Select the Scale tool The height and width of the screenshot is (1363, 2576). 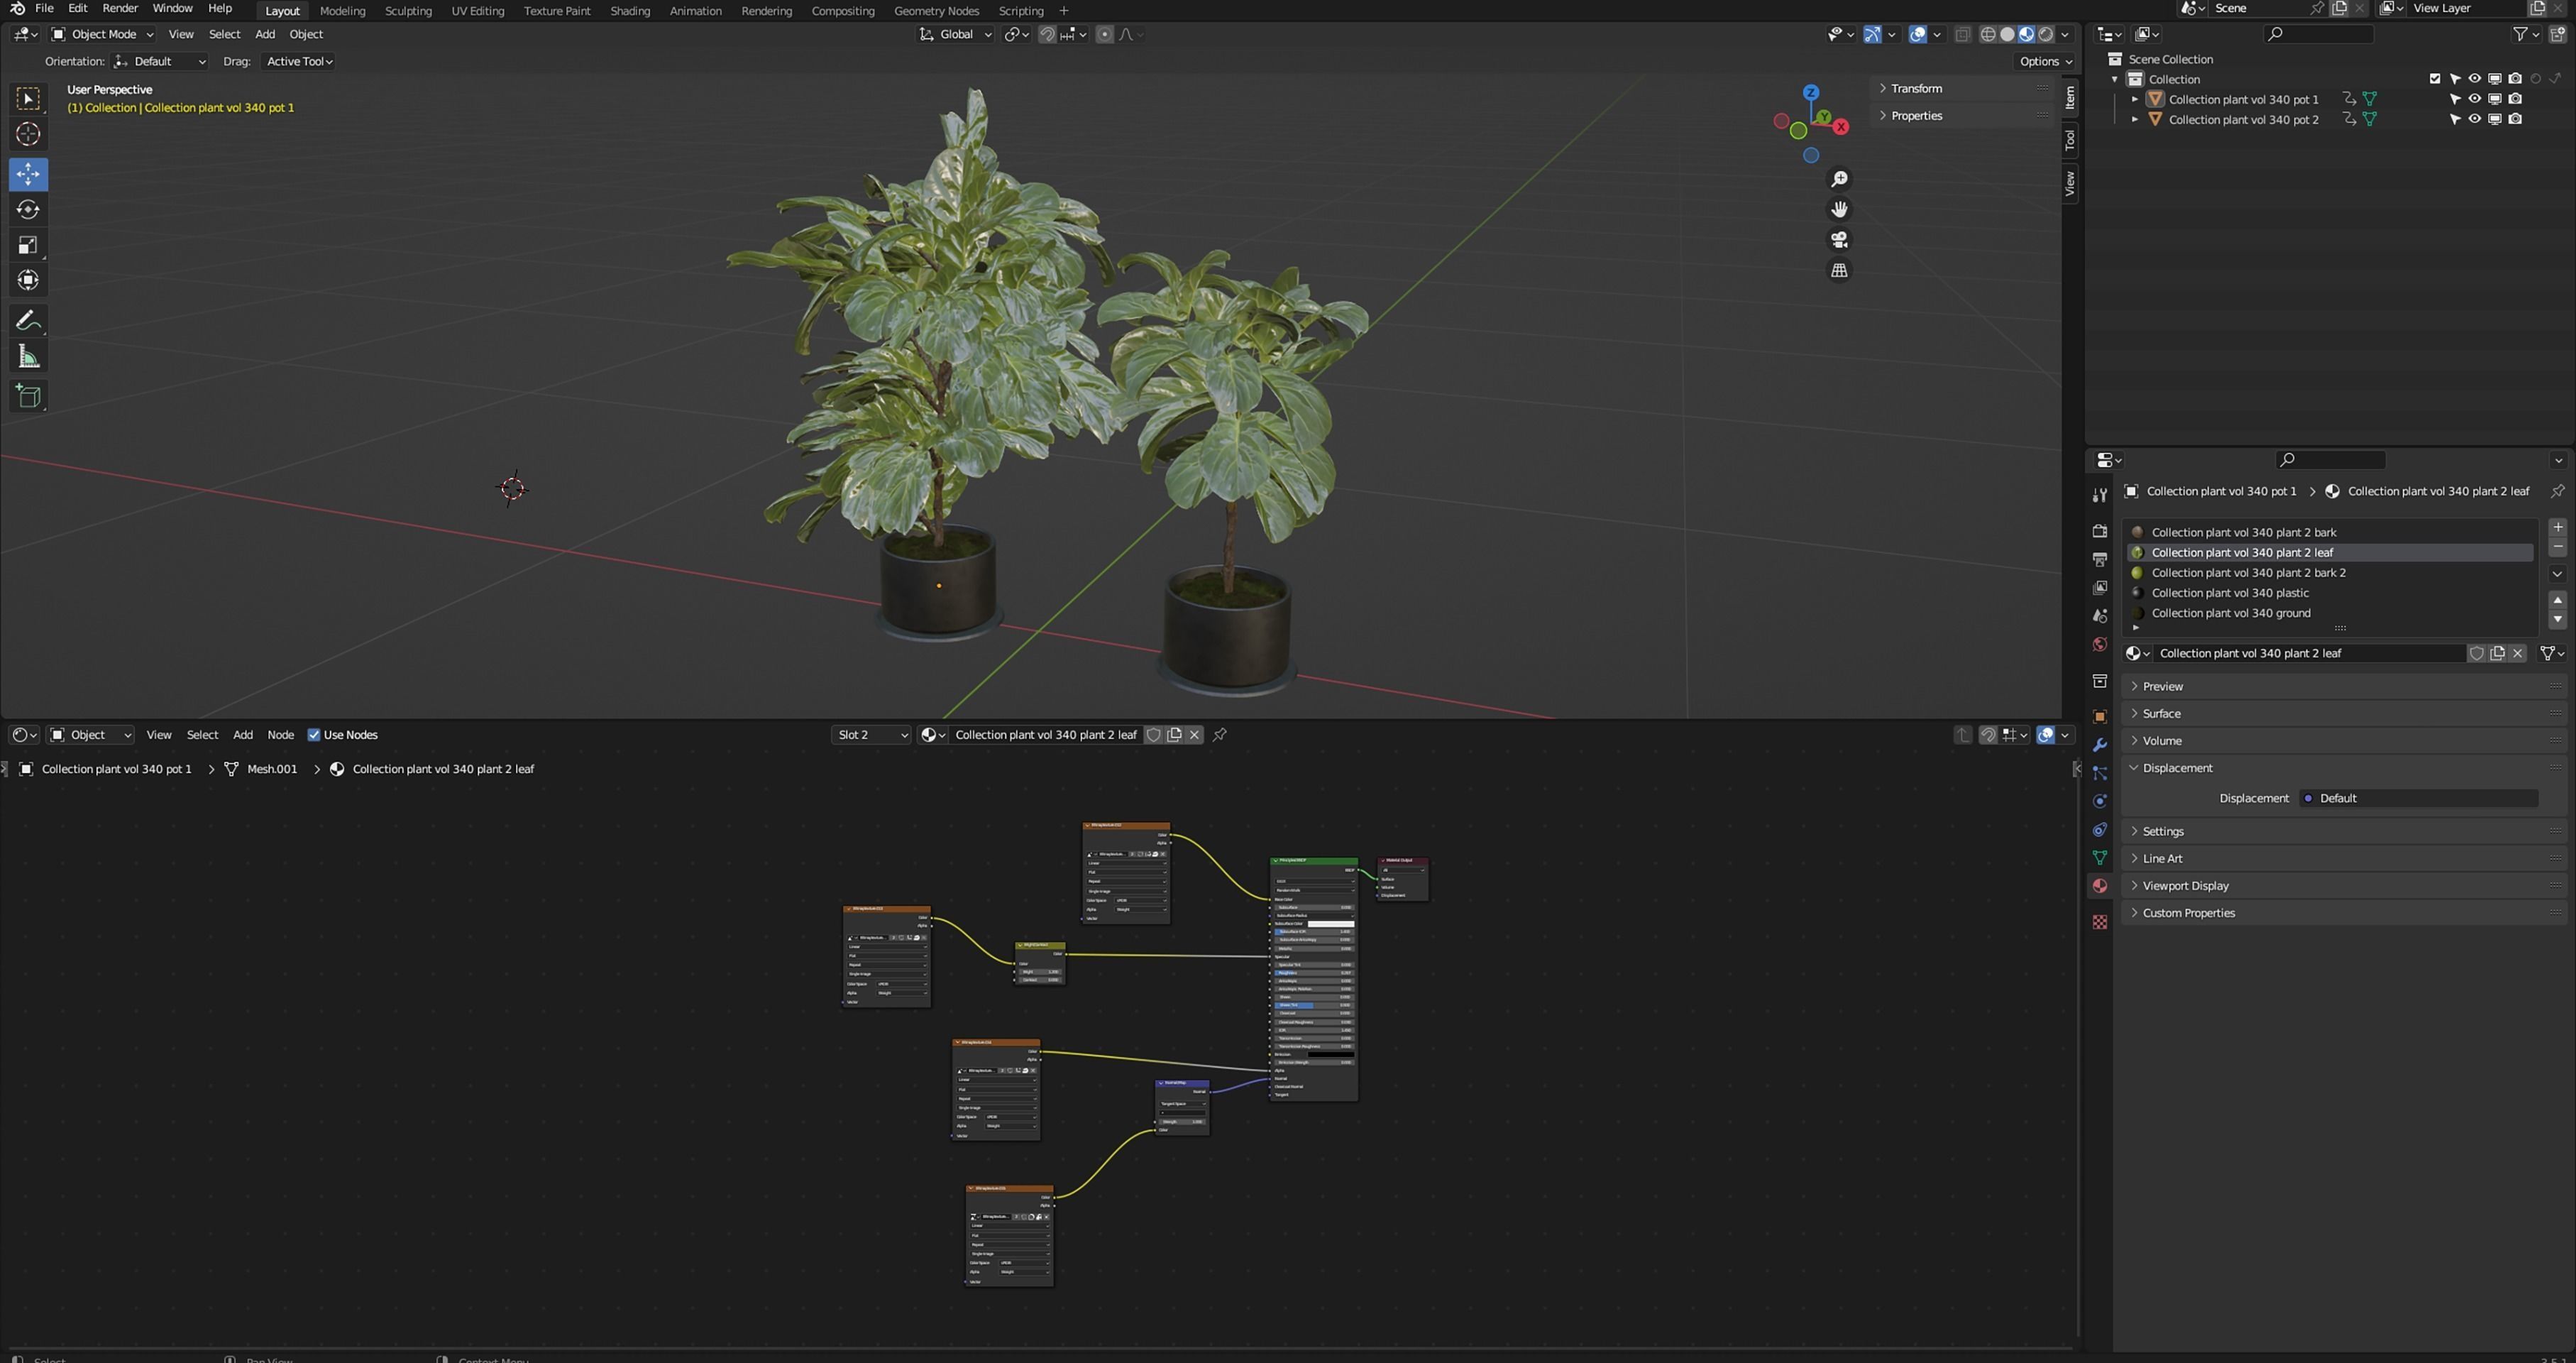click(x=28, y=245)
